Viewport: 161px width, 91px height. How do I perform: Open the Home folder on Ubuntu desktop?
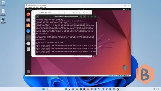point(125,68)
